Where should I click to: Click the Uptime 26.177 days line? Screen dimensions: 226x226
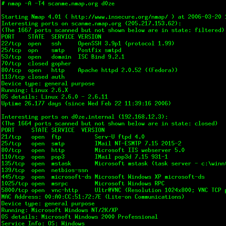coord(86,103)
